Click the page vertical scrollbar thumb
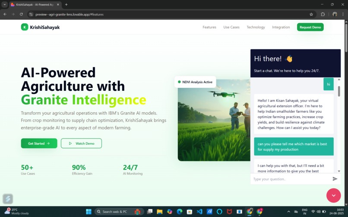348x217 pixels. 346,37
